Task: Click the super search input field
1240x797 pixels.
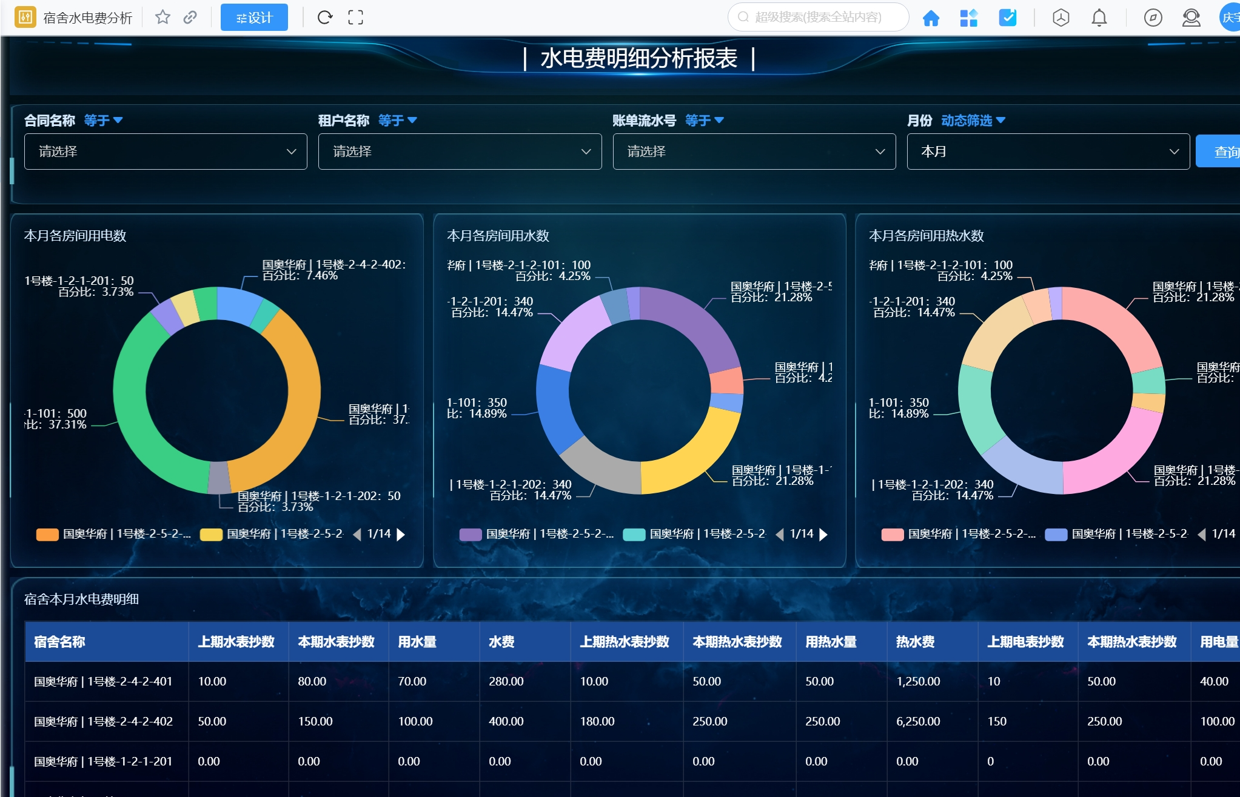Action: pos(819,17)
